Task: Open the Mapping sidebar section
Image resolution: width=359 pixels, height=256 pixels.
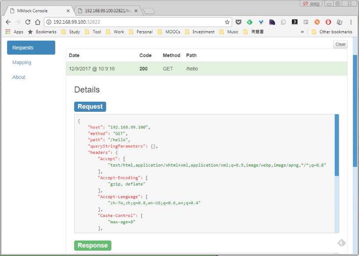Action: pos(22,62)
